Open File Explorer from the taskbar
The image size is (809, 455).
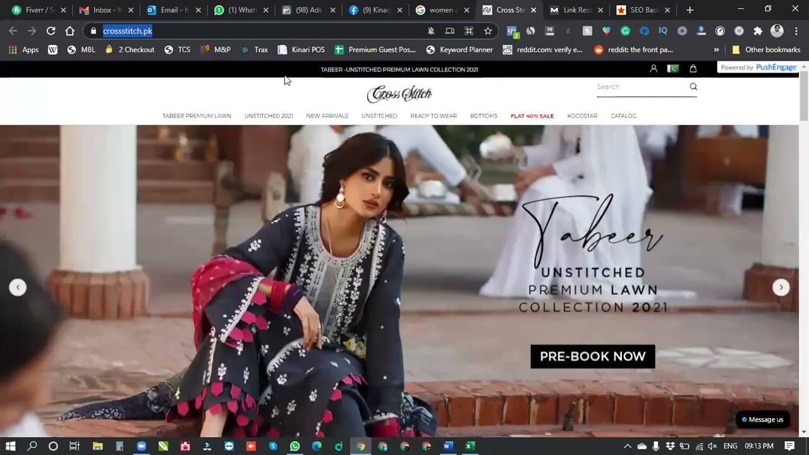click(x=97, y=446)
